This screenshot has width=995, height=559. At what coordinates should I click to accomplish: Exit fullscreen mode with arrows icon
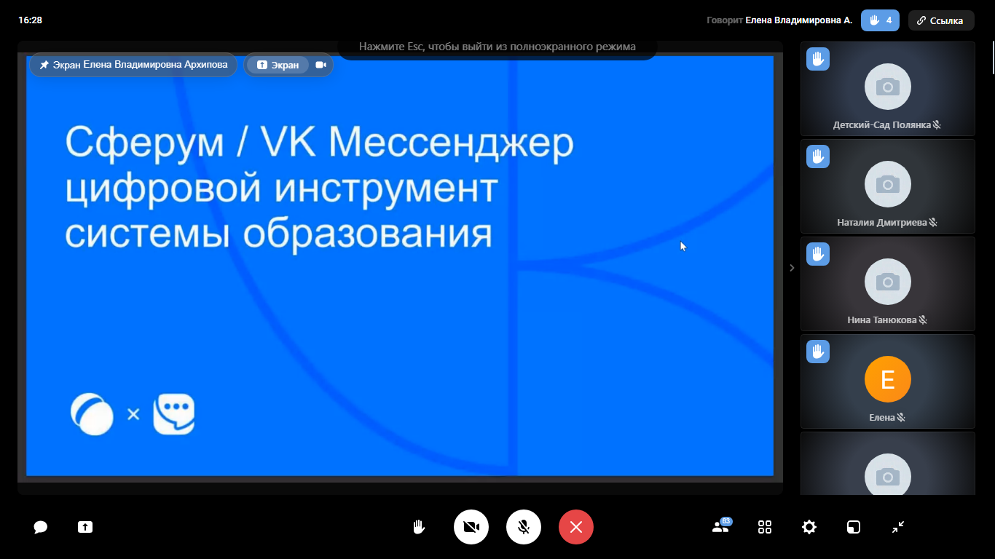[x=898, y=527]
